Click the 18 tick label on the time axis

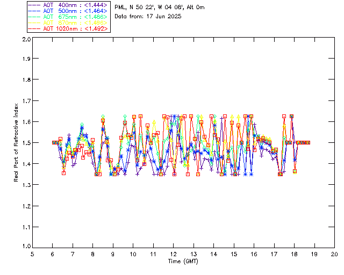click(294, 254)
